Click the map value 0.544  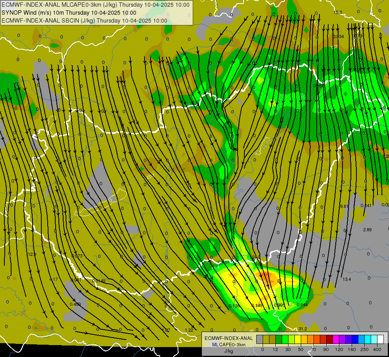[x=302, y=305]
